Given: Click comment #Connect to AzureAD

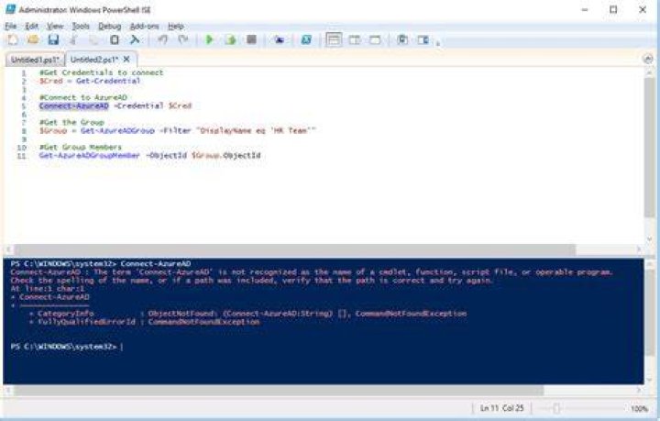Looking at the screenshot, I should 82,97.
